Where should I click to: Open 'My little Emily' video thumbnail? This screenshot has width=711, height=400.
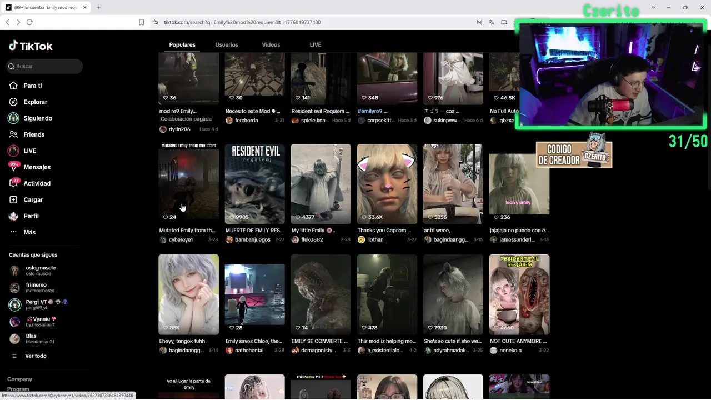[x=321, y=183]
